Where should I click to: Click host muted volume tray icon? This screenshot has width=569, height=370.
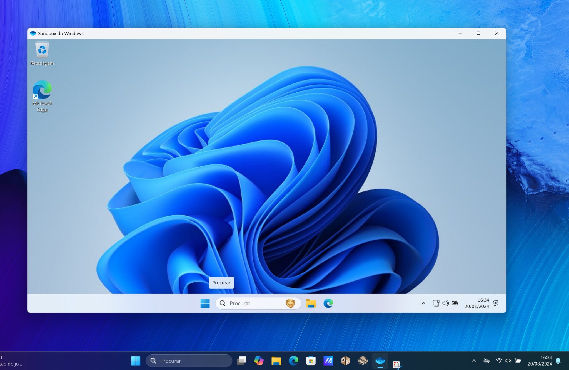point(508,361)
